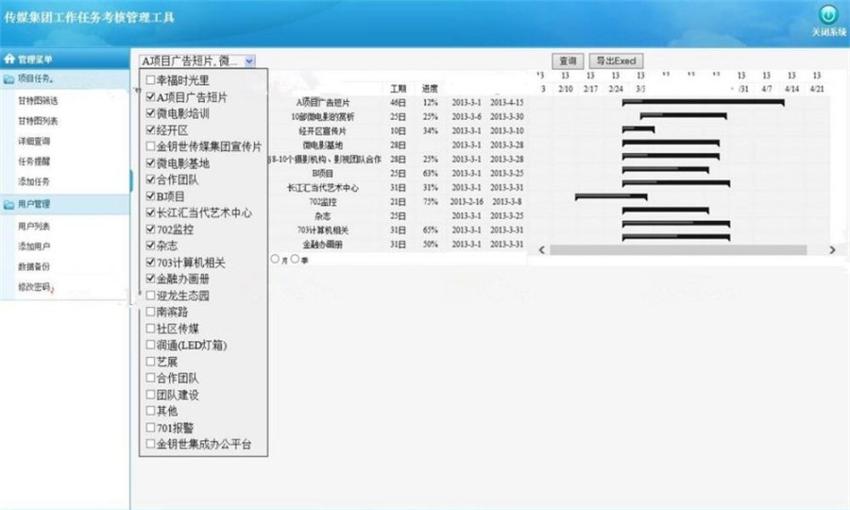This screenshot has width=850, height=510.
Task: Check the 南滨路 checkbox
Action: [x=150, y=312]
